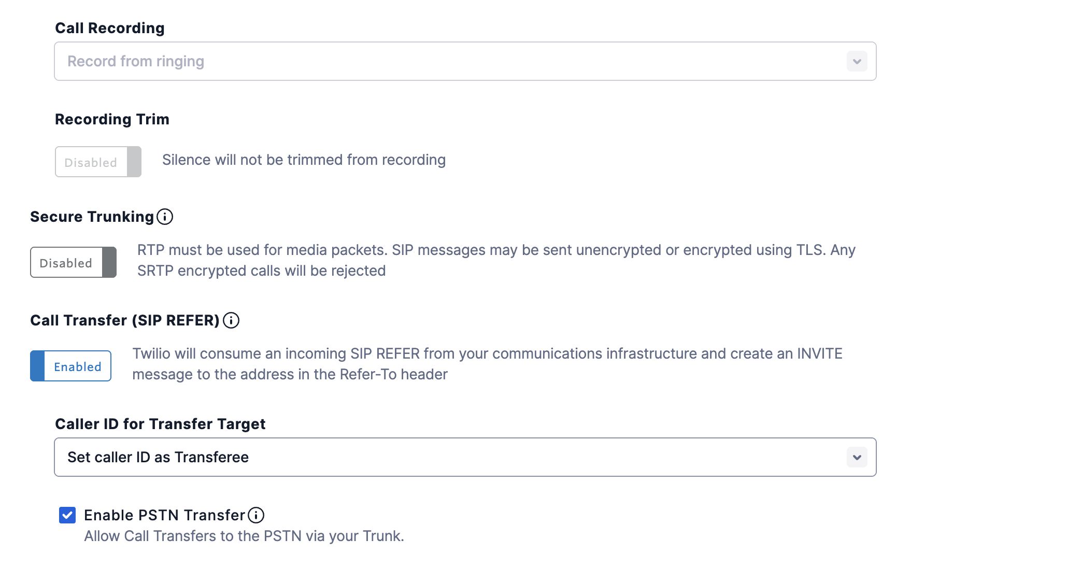This screenshot has height=568, width=1081.
Task: Click the Call Recording heading
Action: click(109, 27)
